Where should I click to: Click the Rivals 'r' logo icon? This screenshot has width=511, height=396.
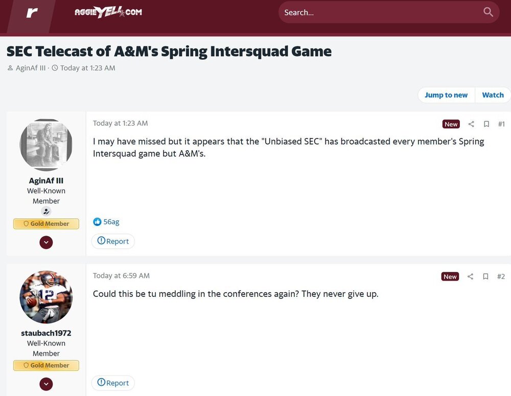tap(32, 12)
